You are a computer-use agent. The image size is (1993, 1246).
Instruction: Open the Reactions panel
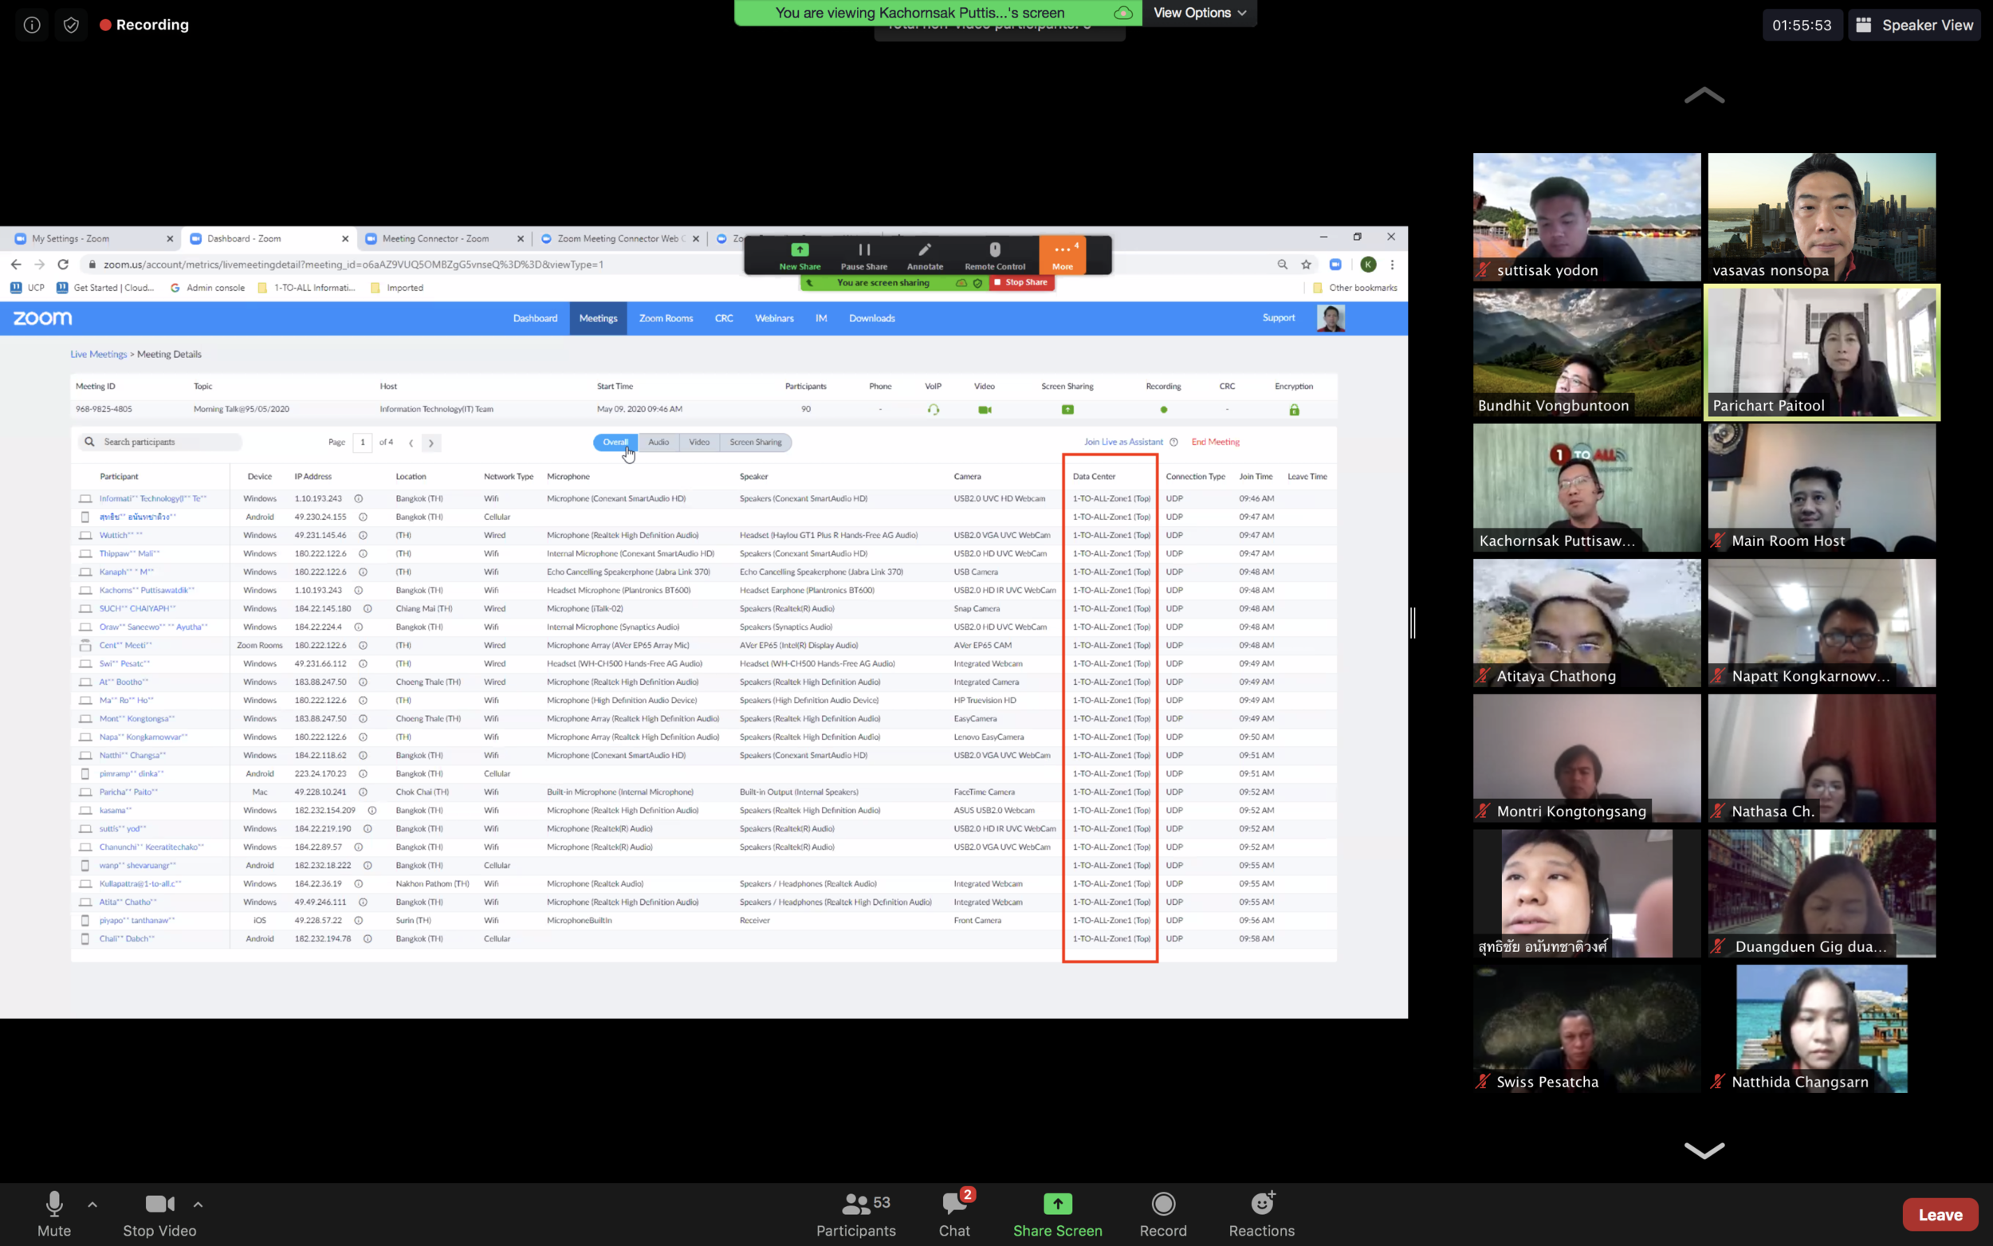(x=1261, y=1213)
